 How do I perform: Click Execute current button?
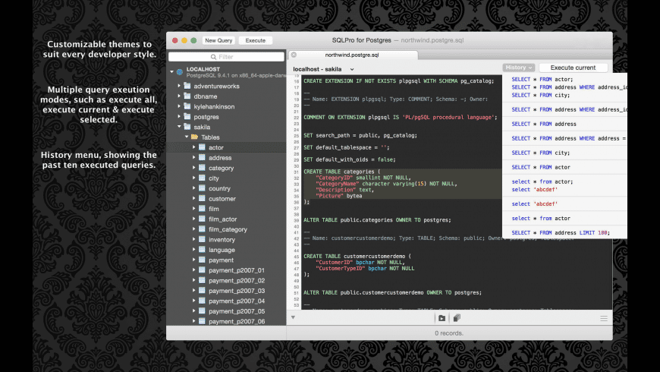point(573,68)
